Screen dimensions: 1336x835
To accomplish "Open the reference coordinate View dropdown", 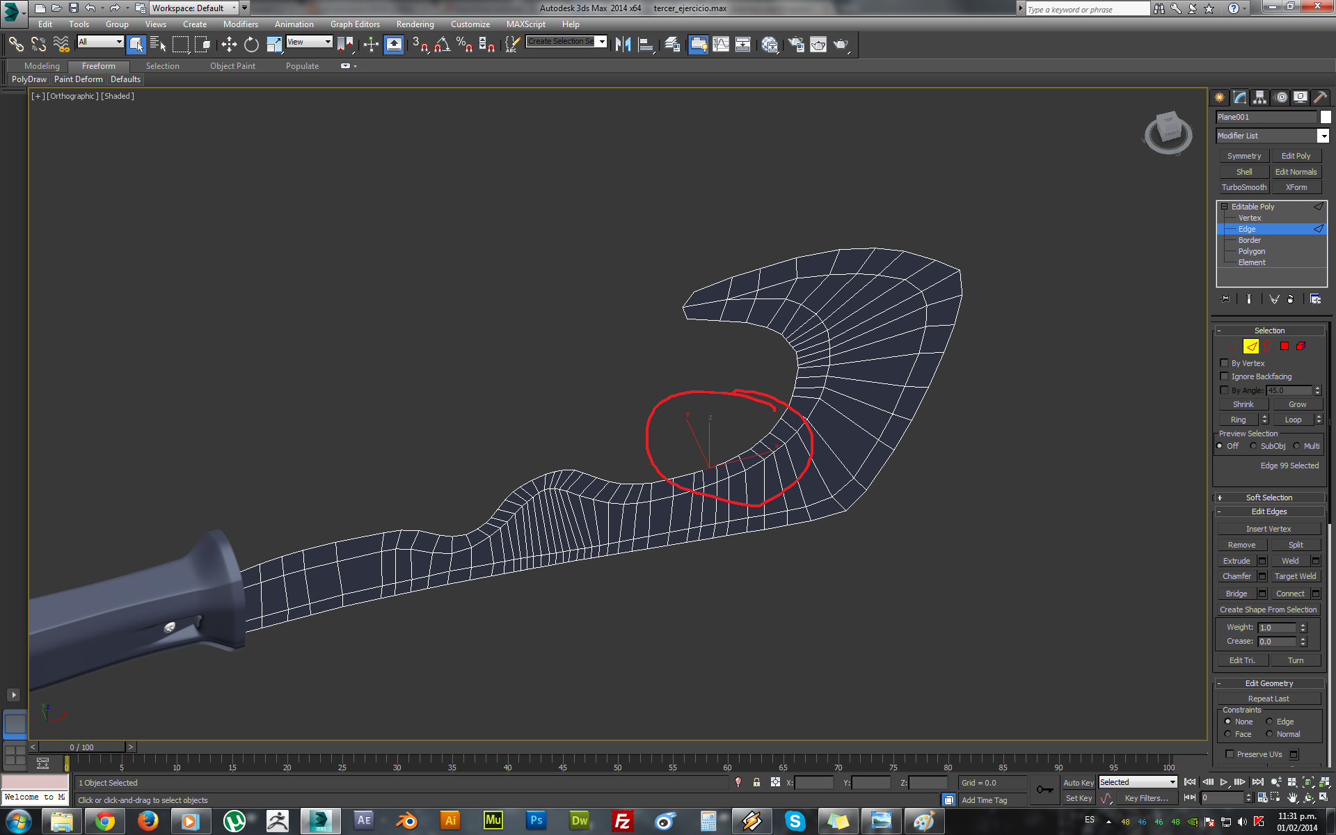I will pyautogui.click(x=310, y=42).
